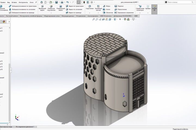Pin the menu bar with pushpin icon
The image size is (196, 130).
pyautogui.click(x=36, y=2)
